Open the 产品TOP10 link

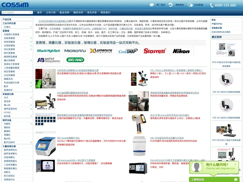(x=217, y=24)
